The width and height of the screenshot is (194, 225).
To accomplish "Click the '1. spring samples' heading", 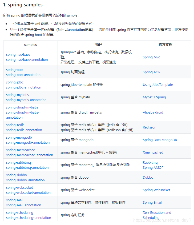I will click(23, 5).
